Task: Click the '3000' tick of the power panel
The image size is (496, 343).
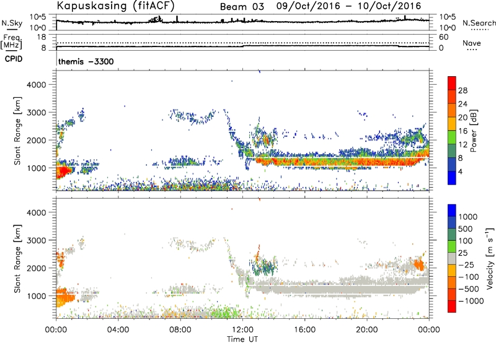Action: click(x=37, y=113)
